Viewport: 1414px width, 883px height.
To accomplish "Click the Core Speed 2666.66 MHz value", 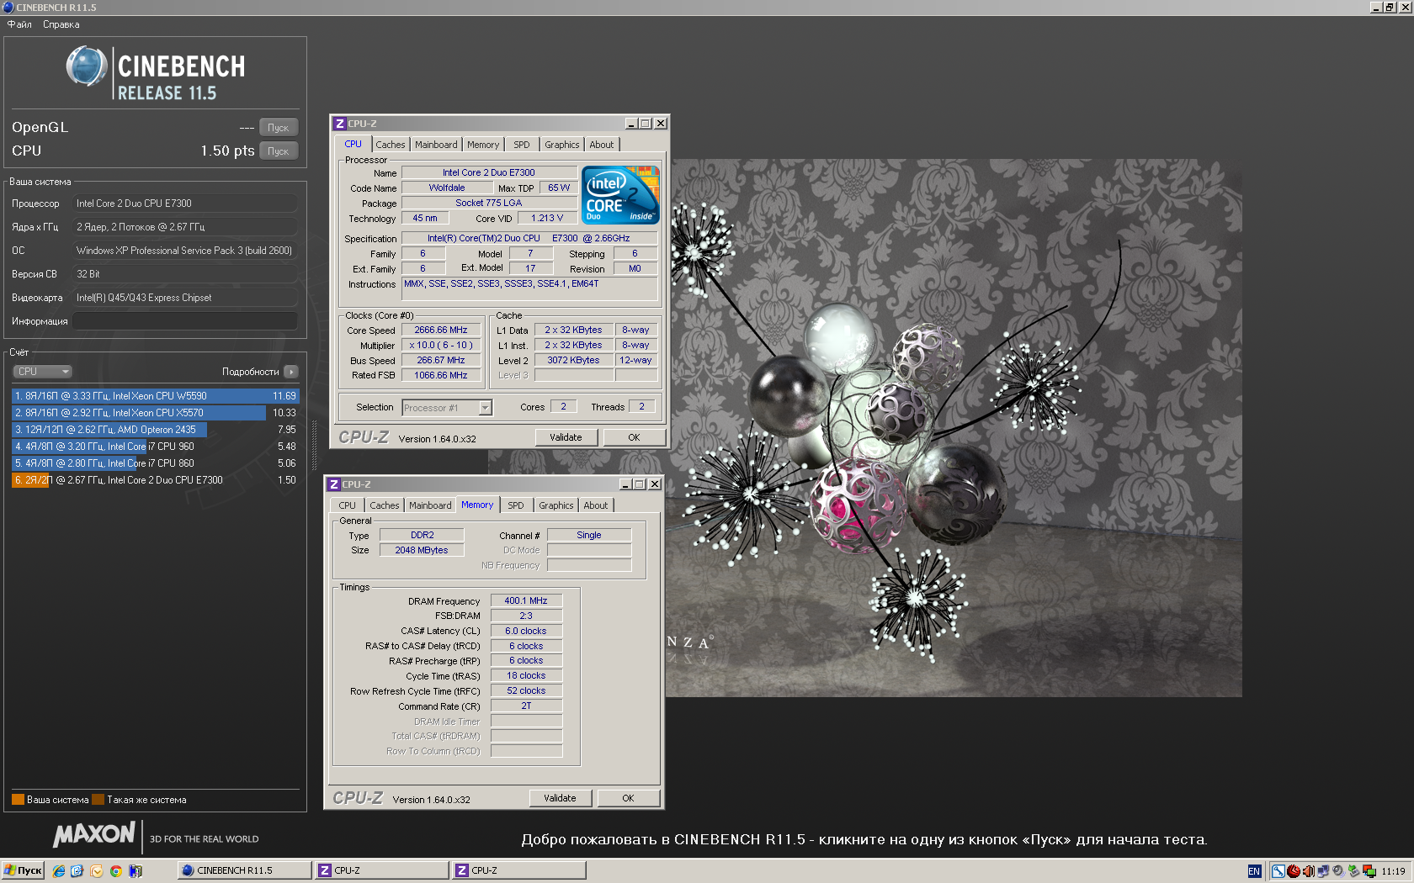I will coord(441,330).
